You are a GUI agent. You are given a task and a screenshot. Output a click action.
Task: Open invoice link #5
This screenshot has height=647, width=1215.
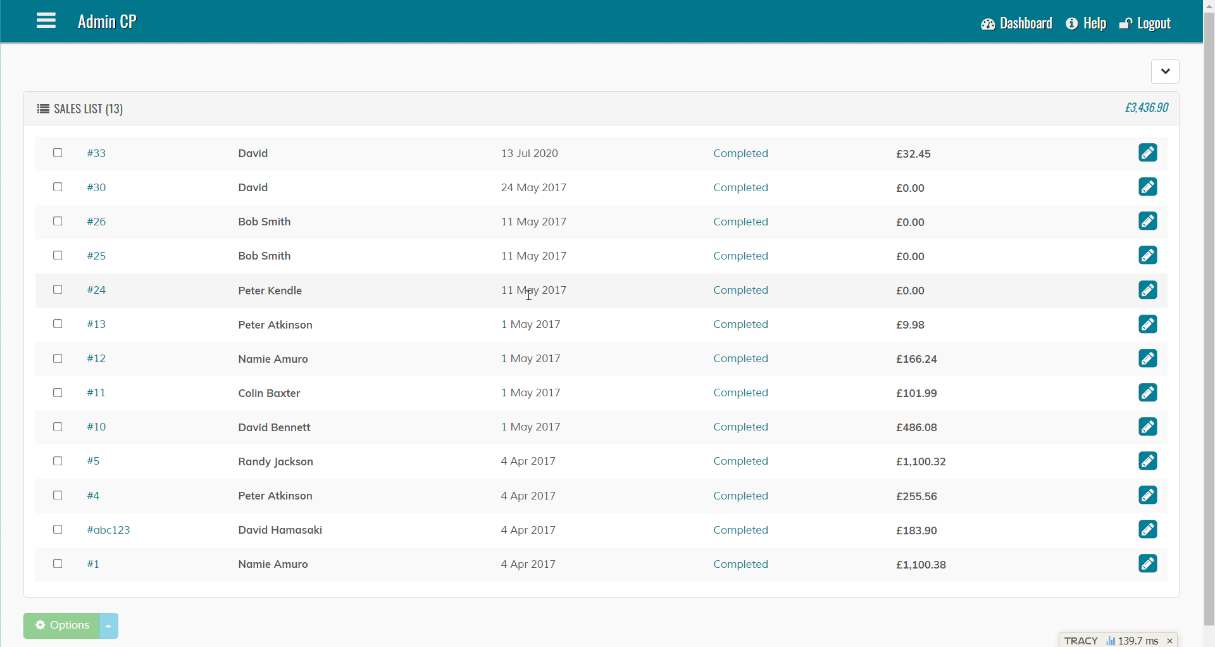[93, 461]
